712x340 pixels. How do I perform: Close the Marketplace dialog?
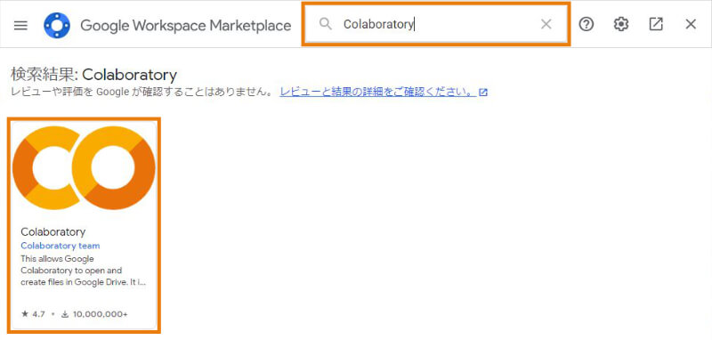coord(691,25)
